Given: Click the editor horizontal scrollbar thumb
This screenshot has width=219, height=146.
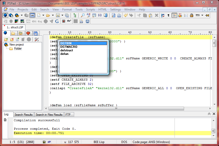Looking at the screenshot, I should (x=116, y=109).
